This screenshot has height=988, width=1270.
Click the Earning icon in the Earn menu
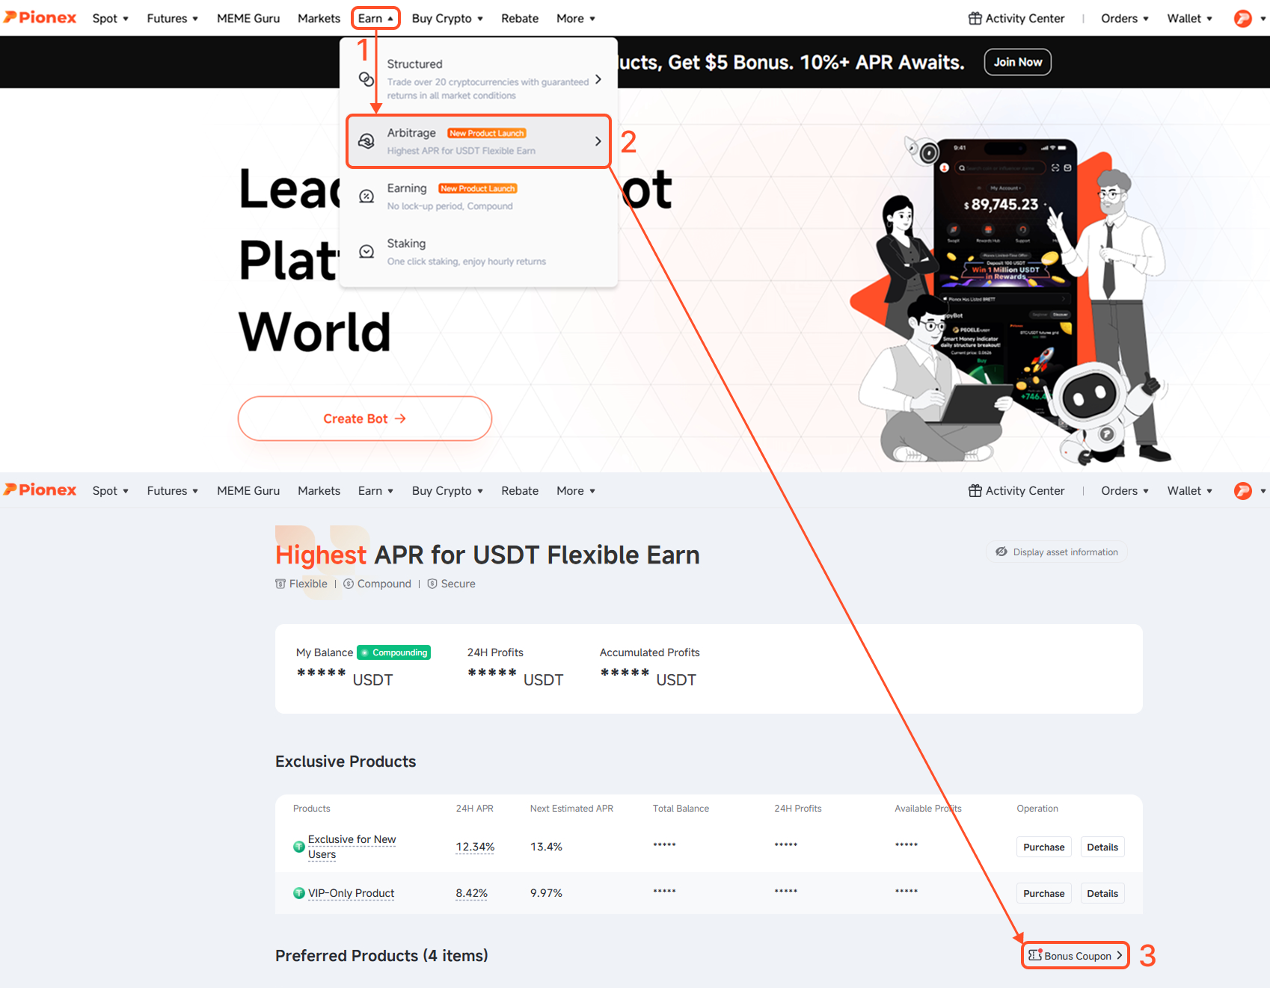(366, 196)
